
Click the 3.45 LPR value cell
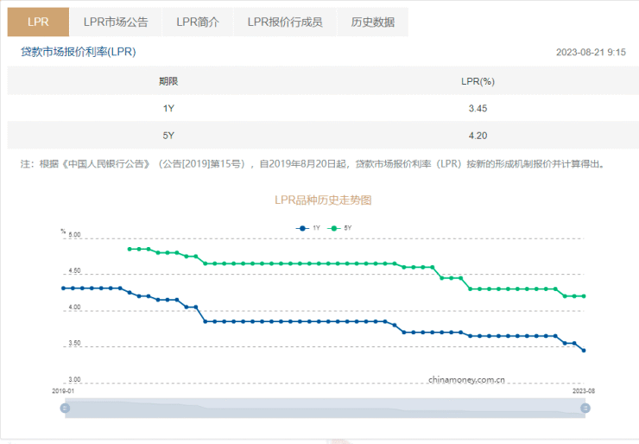click(x=478, y=108)
